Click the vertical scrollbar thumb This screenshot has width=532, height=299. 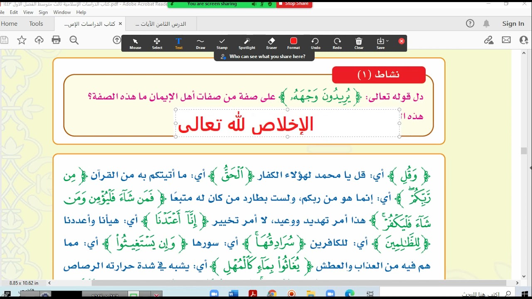point(524,151)
